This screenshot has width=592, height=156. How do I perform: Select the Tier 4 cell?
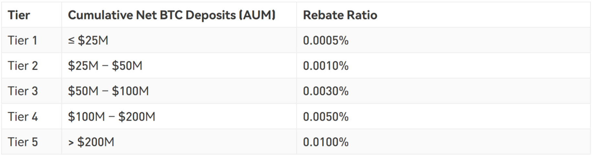[x=23, y=117]
